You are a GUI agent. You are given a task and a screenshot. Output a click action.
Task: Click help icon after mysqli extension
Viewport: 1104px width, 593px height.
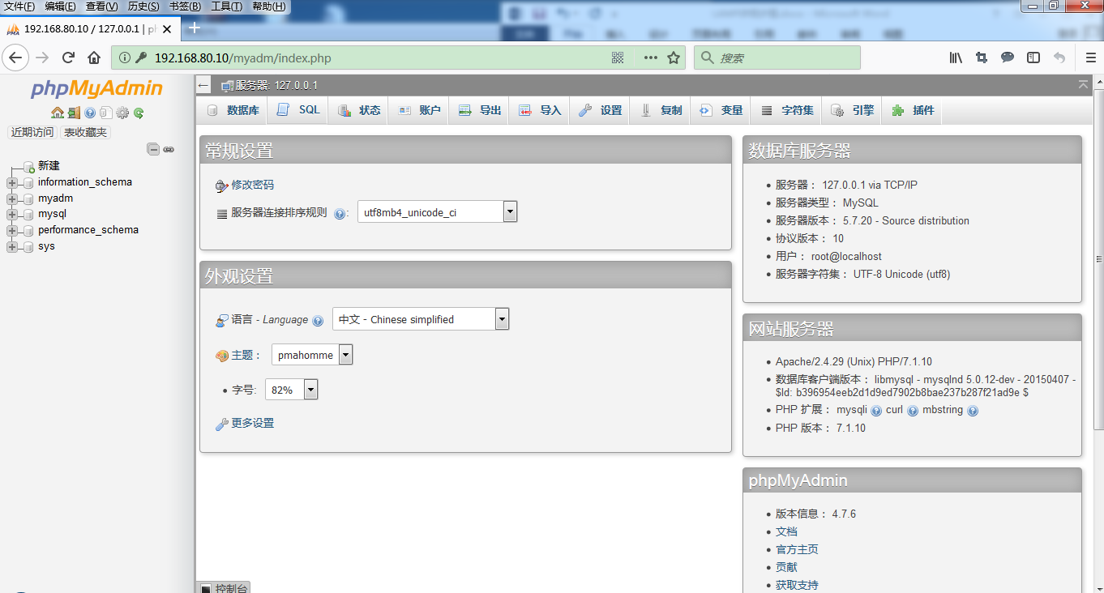click(876, 411)
